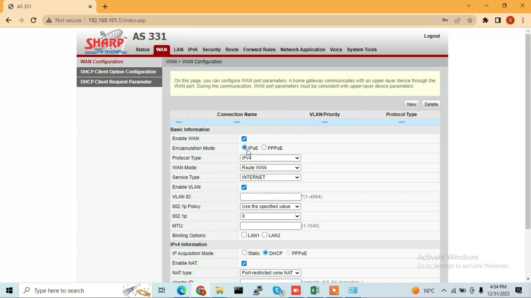Screen dimensions: 531x298
Task: Select Static IP acquisition mode
Action: click(x=244, y=253)
